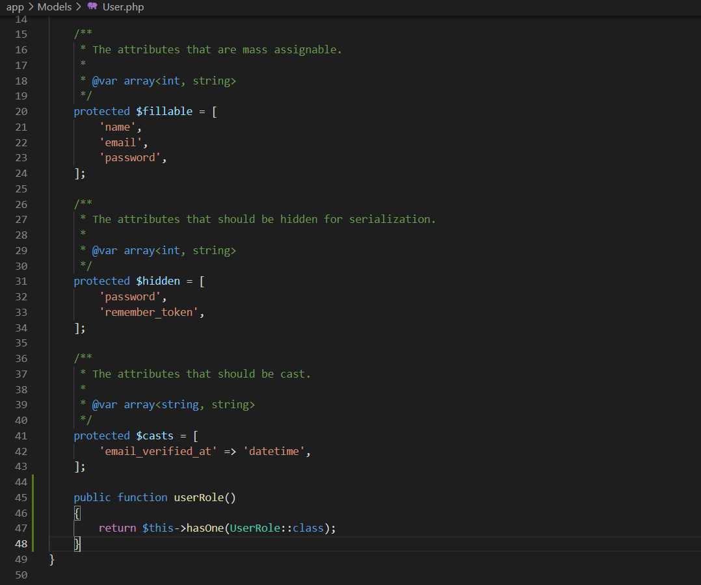Click 'password' string in fillable array

point(129,158)
